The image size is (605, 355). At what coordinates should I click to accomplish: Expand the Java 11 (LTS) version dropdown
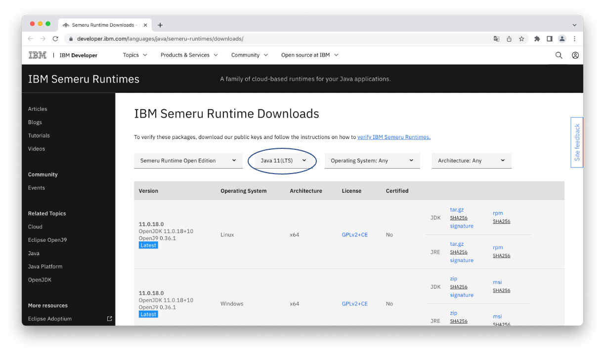coord(282,161)
